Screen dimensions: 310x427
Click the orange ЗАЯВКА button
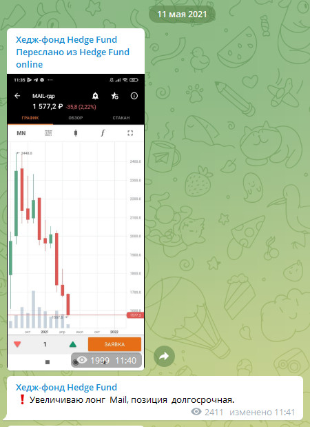(114, 344)
